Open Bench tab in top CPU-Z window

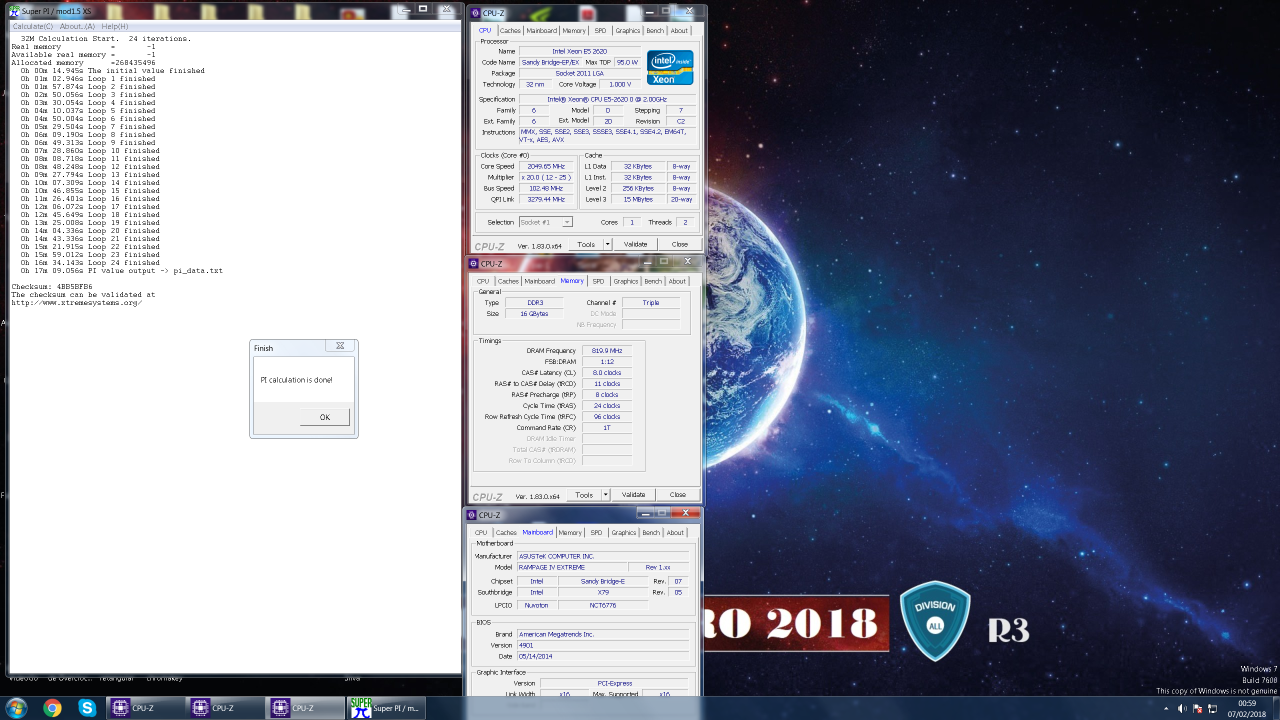tap(655, 30)
